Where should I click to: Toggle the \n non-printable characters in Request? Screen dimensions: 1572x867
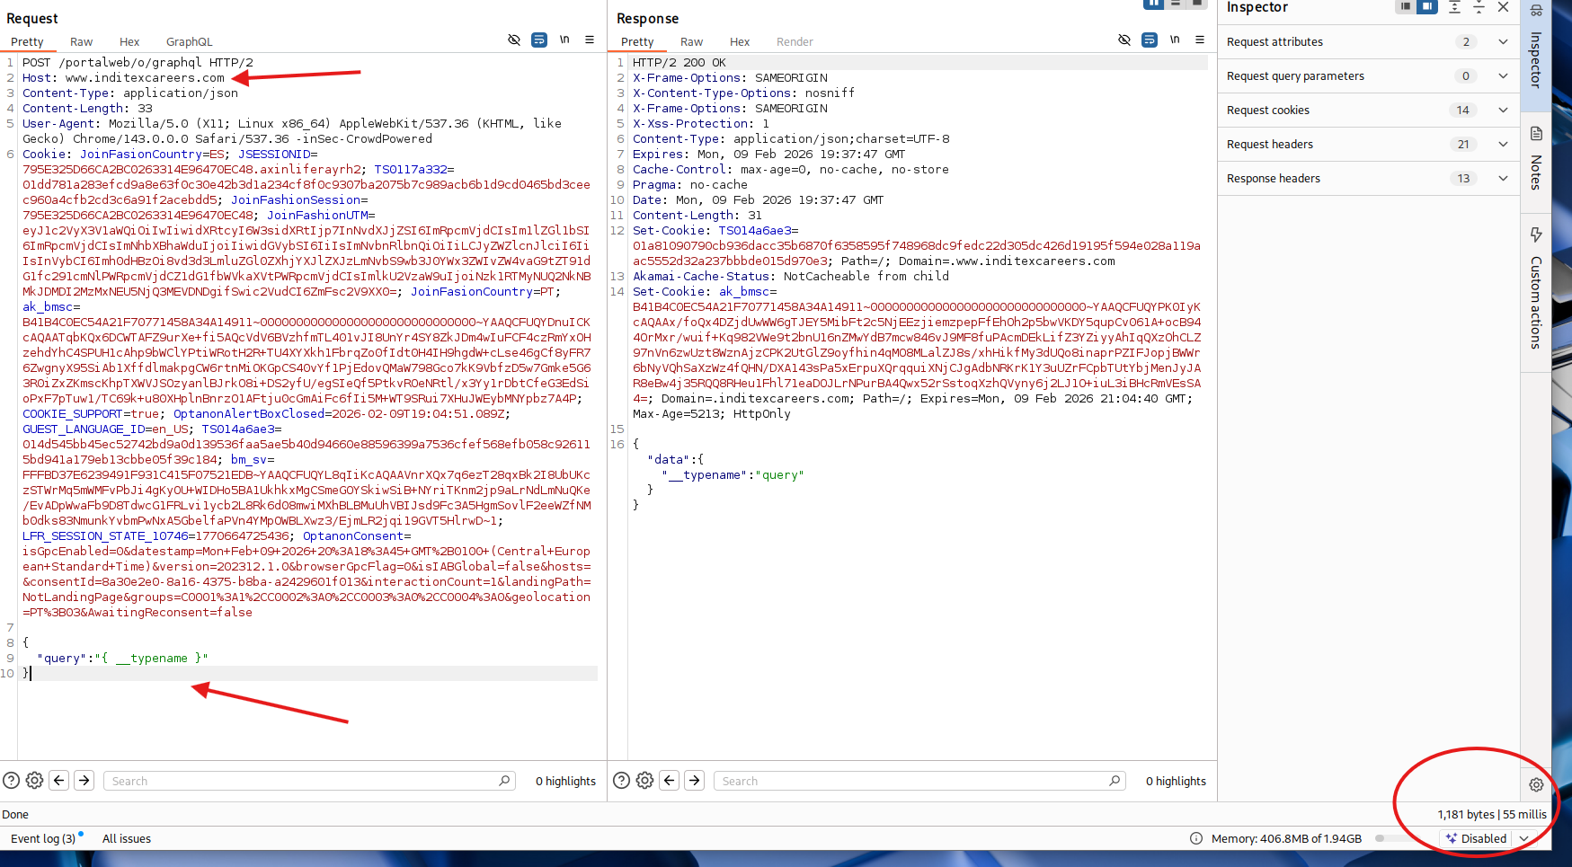coord(564,40)
